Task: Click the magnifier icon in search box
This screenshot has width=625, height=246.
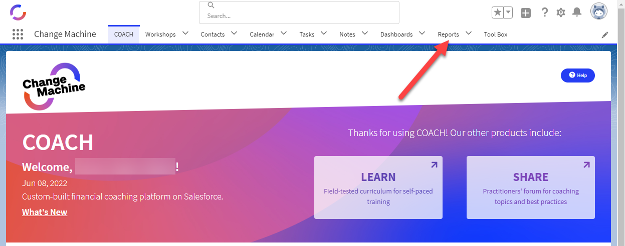Action: [211, 5]
